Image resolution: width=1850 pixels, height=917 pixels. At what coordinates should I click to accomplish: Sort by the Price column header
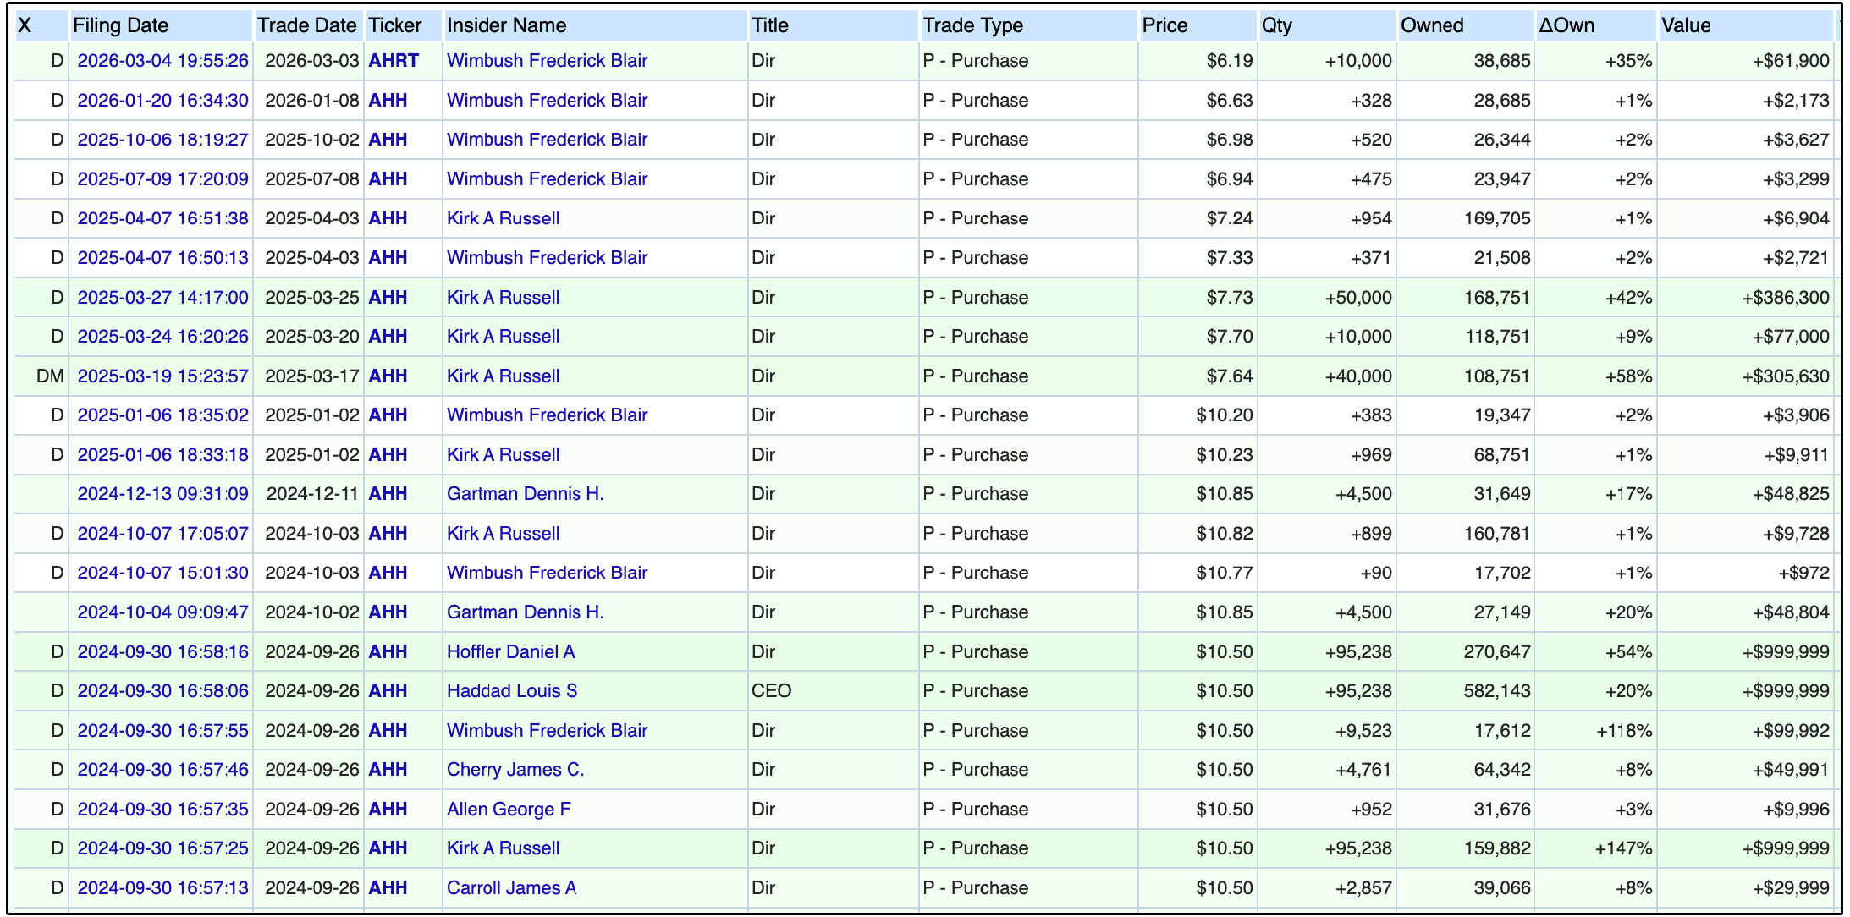pos(1165,25)
